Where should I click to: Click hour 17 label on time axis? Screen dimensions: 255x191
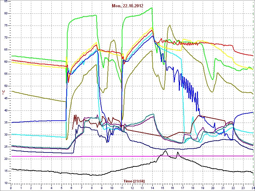pyautogui.click(x=183, y=187)
